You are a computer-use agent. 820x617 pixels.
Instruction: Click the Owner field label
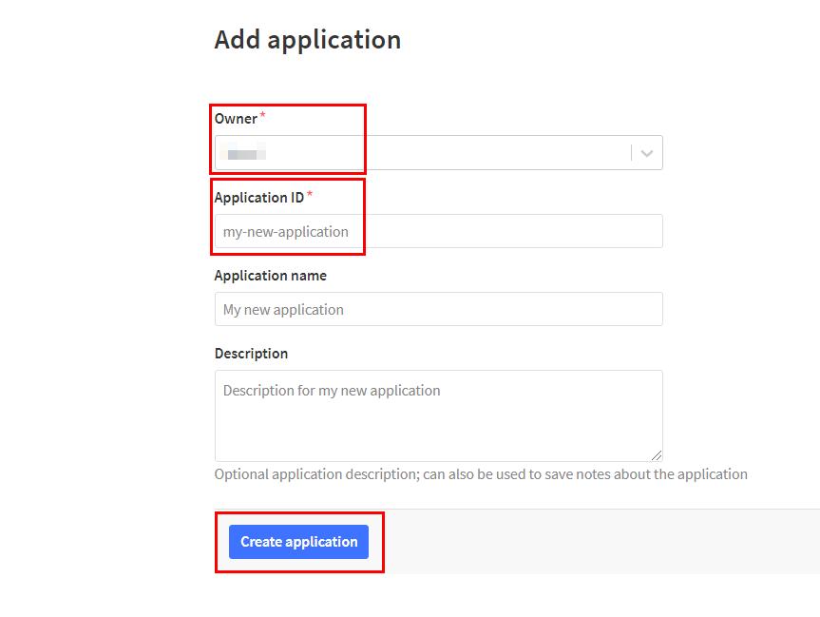coord(236,119)
